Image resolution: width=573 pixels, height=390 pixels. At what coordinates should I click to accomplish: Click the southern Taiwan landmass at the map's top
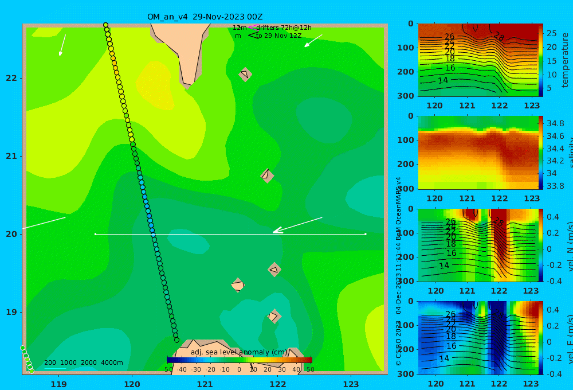click(x=184, y=51)
